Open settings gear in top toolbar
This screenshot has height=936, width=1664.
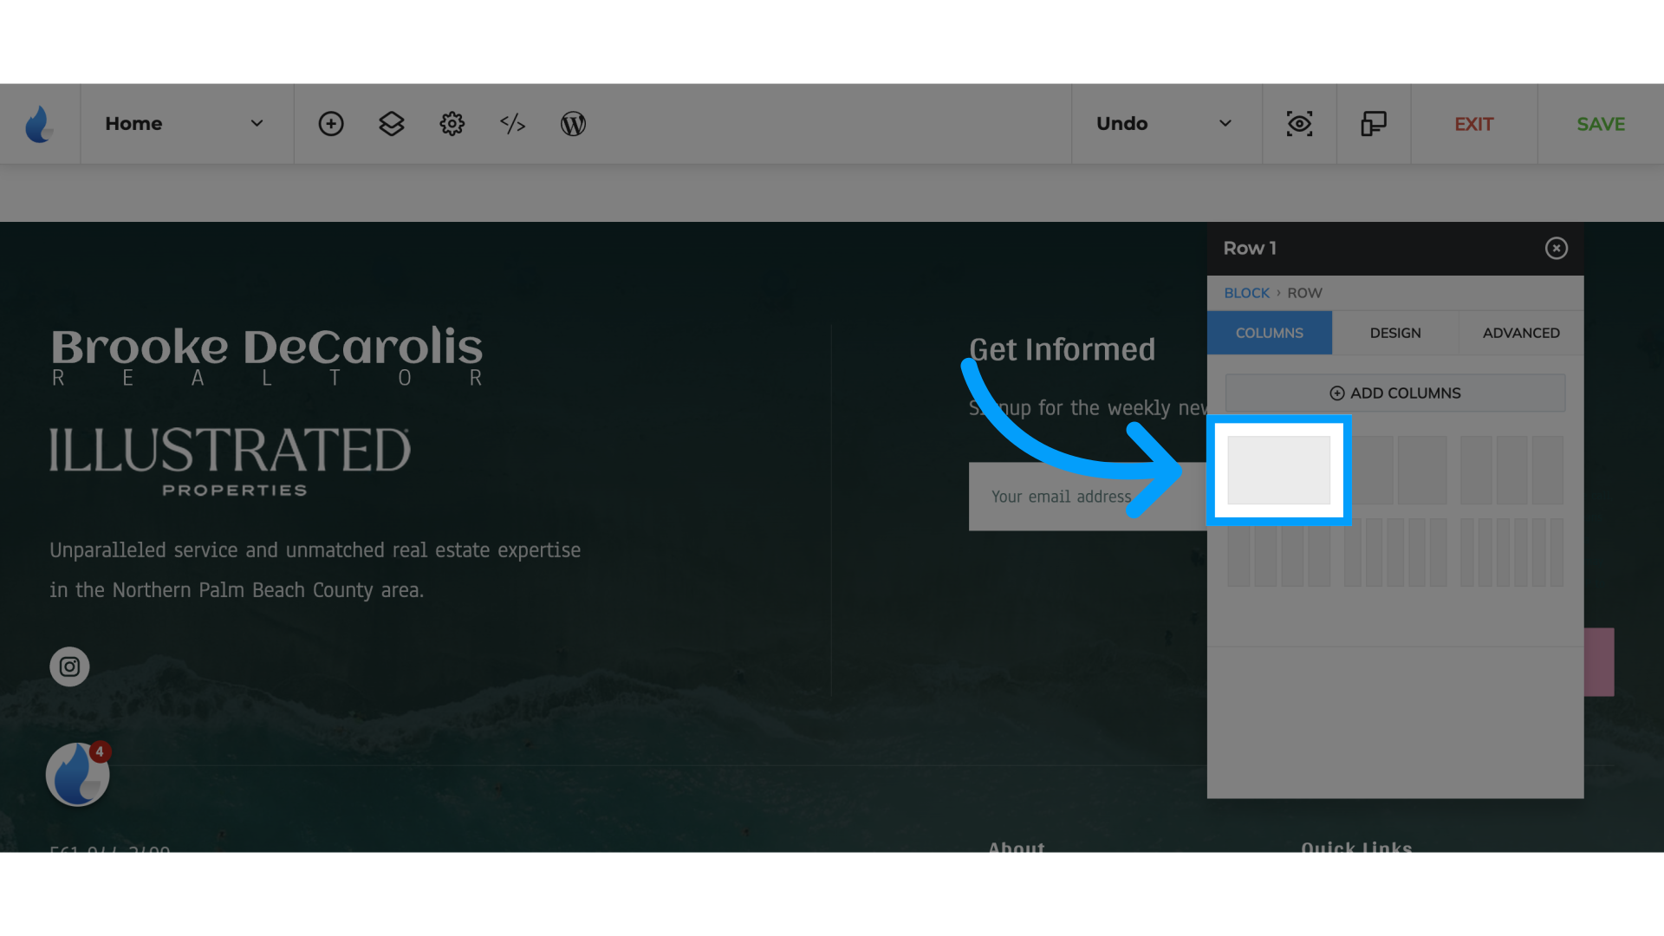pos(452,124)
